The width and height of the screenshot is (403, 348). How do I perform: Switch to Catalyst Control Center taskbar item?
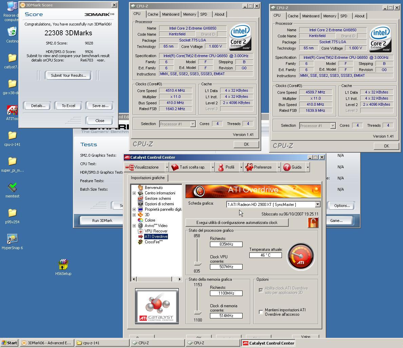(x=268, y=343)
